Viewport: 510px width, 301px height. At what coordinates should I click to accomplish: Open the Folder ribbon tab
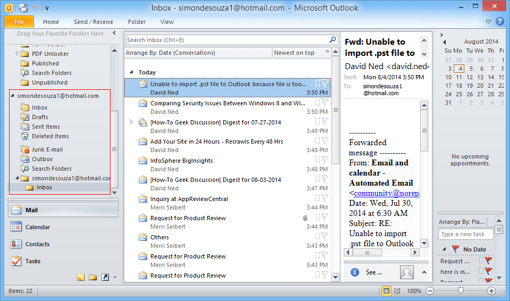tap(137, 22)
